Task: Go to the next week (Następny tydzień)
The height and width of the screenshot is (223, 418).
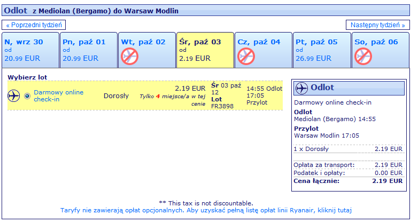Action: coord(377,25)
